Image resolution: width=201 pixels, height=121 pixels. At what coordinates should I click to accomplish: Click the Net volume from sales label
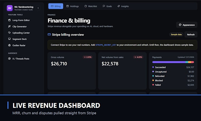click(x=112, y=57)
